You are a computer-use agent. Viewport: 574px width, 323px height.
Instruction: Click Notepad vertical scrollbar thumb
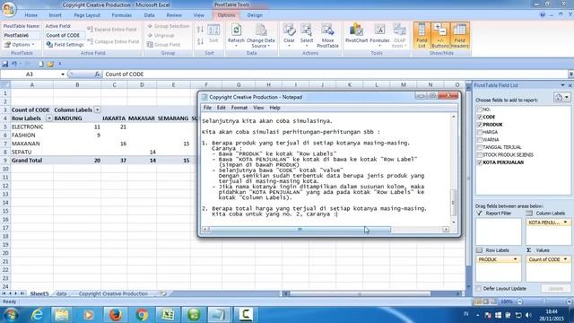tap(453, 203)
